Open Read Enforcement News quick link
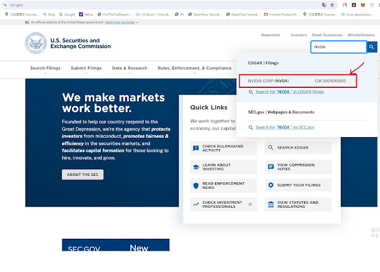This screenshot has width=380, height=272. pos(223,186)
